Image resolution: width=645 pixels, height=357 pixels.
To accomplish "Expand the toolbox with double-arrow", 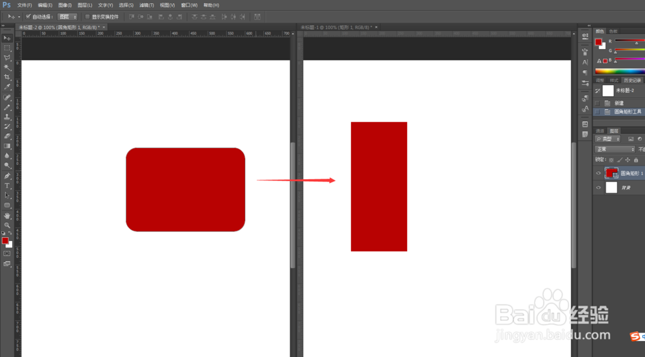I will pyautogui.click(x=3, y=26).
